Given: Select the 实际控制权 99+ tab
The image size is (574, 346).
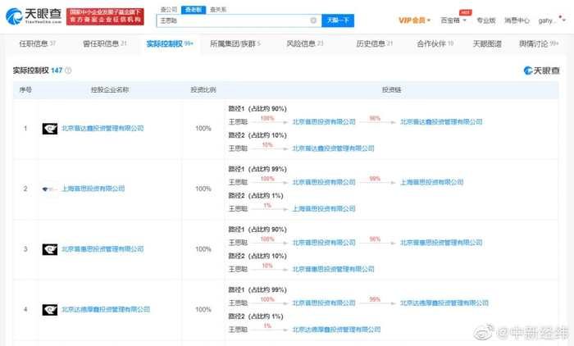Looking at the screenshot, I should tap(170, 43).
